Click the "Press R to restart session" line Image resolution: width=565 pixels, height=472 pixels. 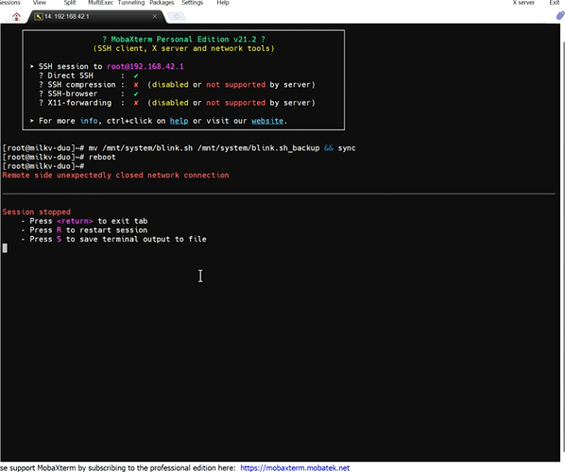(x=84, y=230)
